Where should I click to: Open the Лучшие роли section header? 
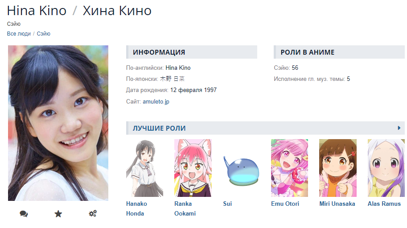[x=159, y=128]
